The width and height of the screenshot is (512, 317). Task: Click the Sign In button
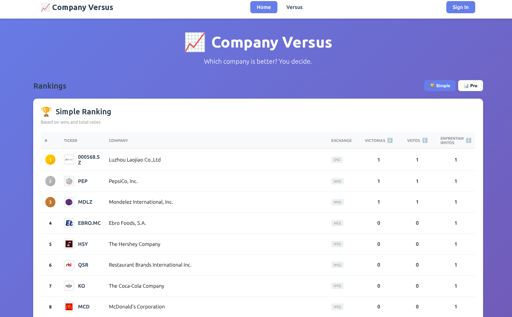(460, 7)
